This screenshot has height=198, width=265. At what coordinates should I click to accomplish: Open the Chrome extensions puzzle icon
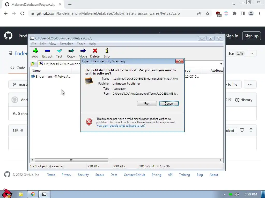click(x=234, y=13)
